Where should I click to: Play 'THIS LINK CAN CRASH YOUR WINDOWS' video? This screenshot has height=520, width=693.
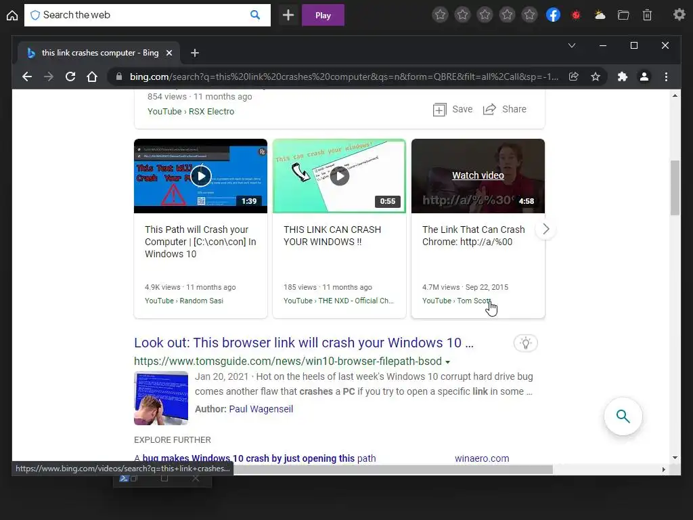pyautogui.click(x=340, y=176)
